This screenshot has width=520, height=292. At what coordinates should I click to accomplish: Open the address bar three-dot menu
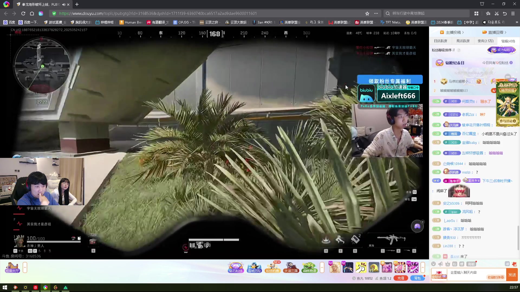(376, 14)
